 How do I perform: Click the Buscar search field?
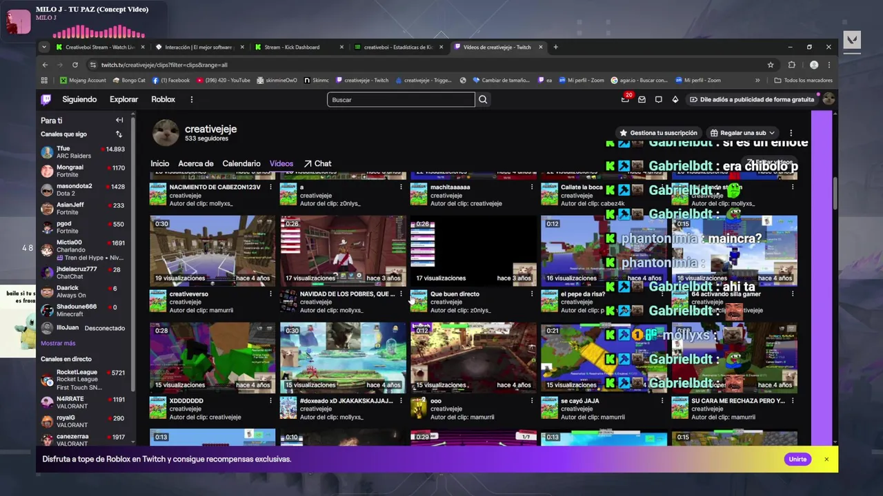401,100
